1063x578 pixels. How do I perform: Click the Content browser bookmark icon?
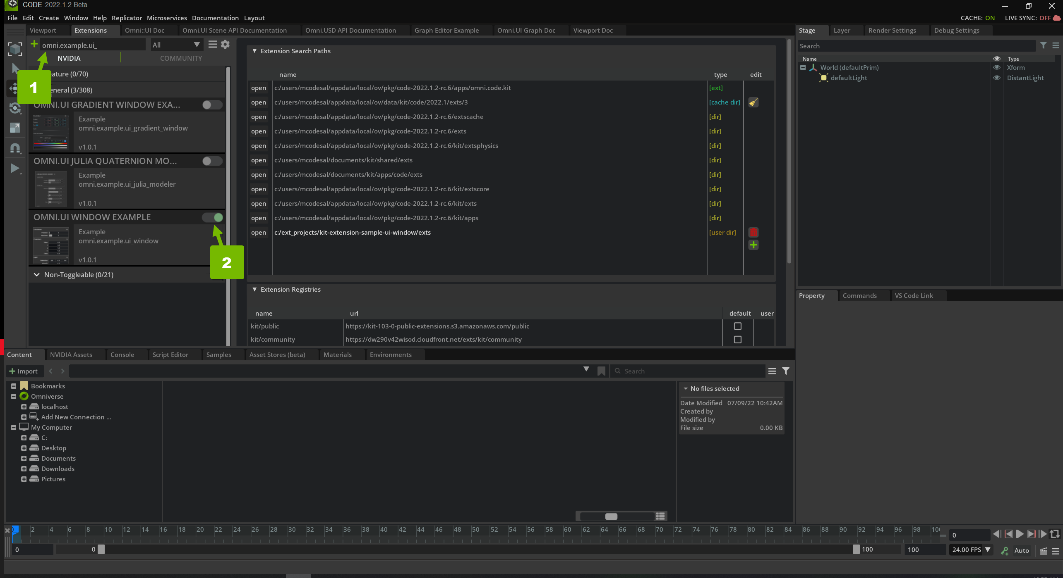[601, 371]
